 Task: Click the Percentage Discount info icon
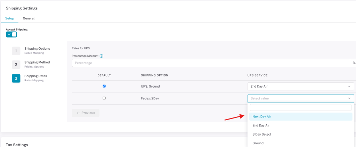pyautogui.click(x=102, y=56)
